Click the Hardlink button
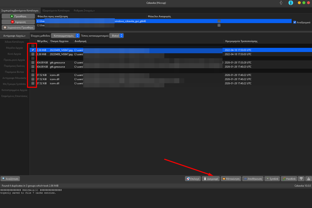This screenshot has height=208, width=312. pos(289,178)
